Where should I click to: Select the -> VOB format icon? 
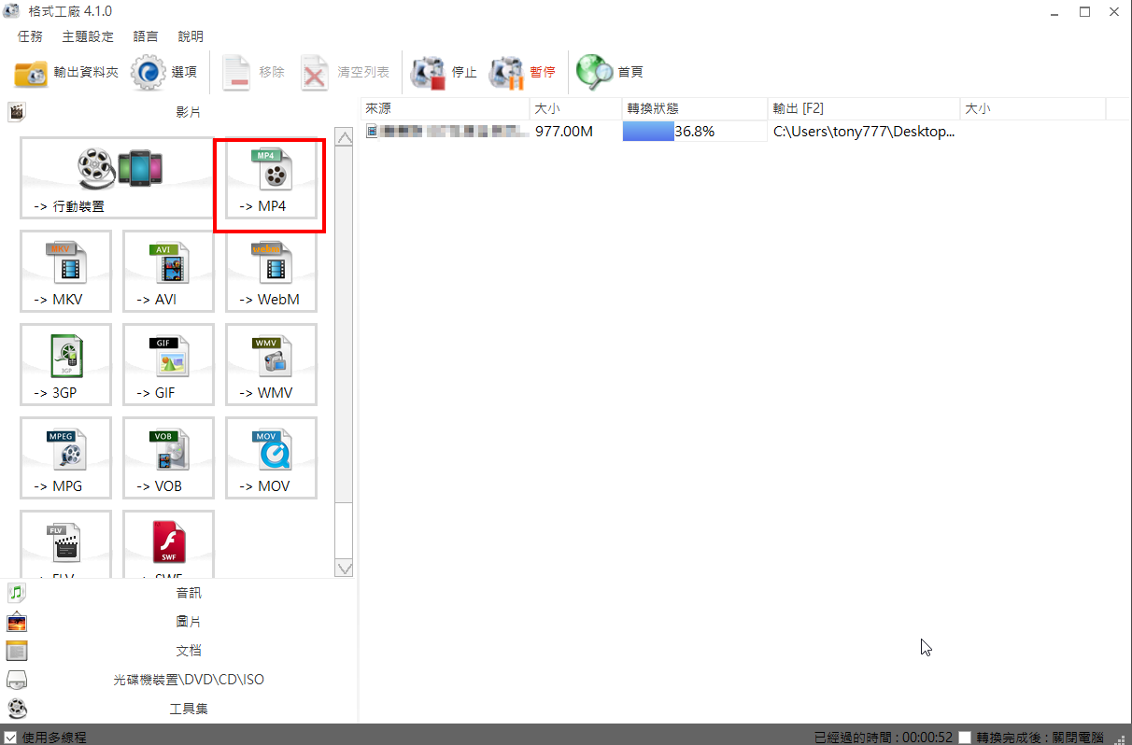coord(168,458)
